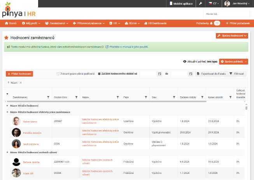
Task: Click filter icon in Konec období column
Action: click(230, 97)
